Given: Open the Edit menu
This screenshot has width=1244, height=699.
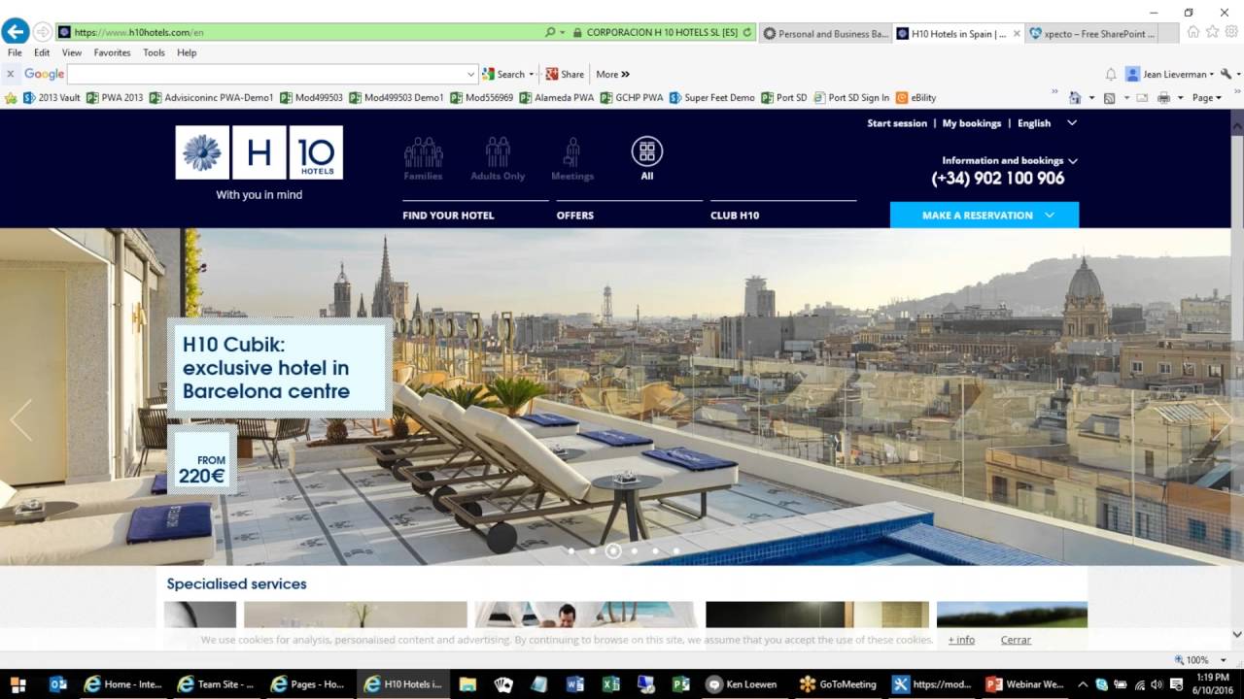Looking at the screenshot, I should pos(42,52).
